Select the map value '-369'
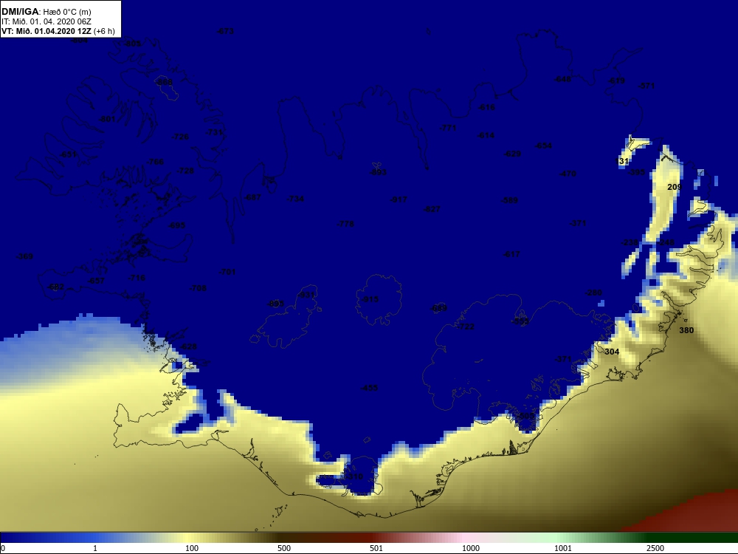738x554 pixels. click(x=24, y=256)
